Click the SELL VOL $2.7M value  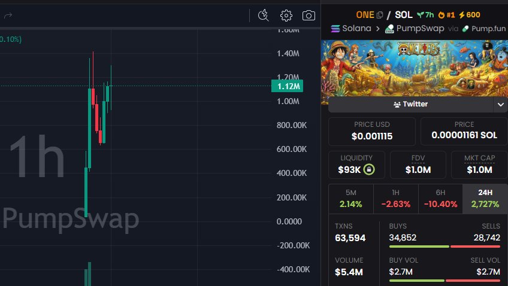point(488,272)
